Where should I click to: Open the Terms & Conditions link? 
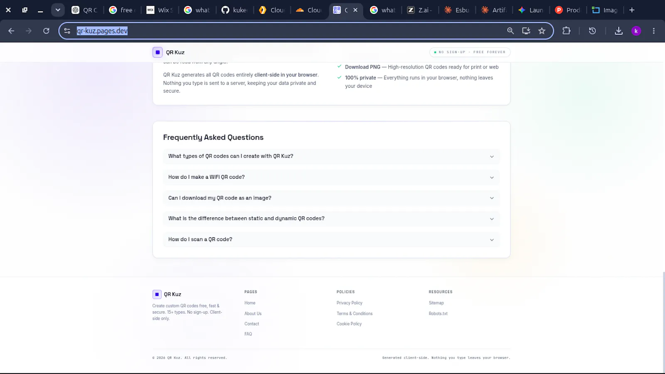click(355, 314)
